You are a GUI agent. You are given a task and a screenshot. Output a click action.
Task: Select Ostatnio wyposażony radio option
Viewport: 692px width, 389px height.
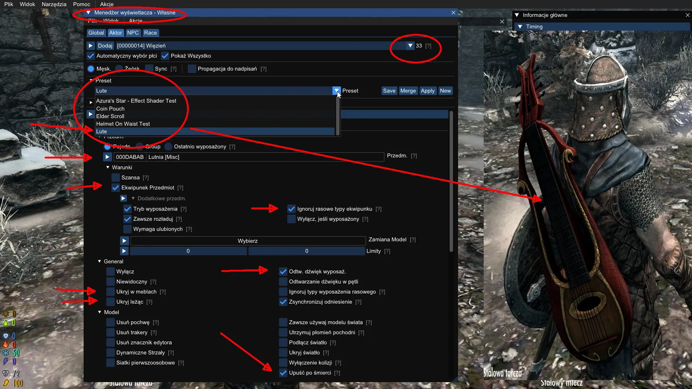168,147
